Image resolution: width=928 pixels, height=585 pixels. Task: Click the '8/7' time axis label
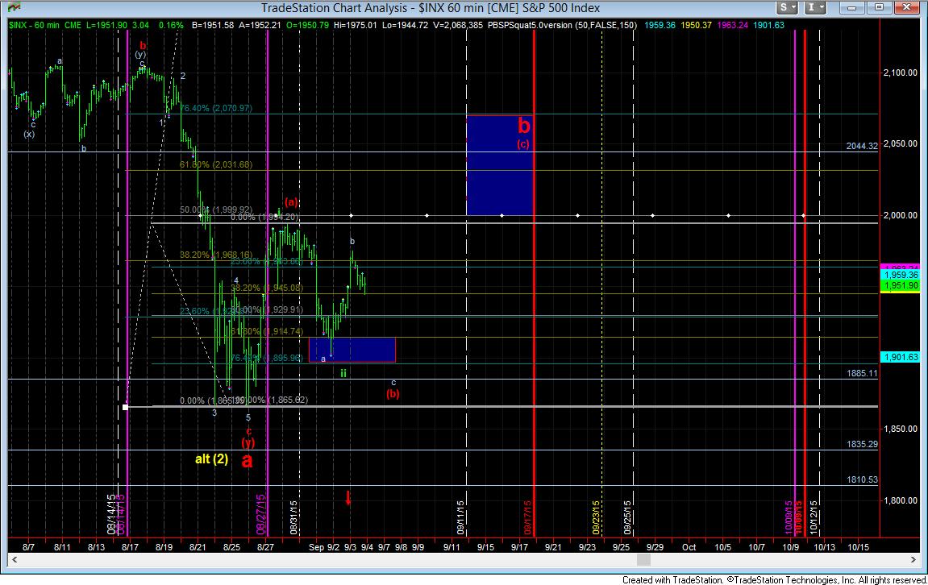[x=28, y=547]
